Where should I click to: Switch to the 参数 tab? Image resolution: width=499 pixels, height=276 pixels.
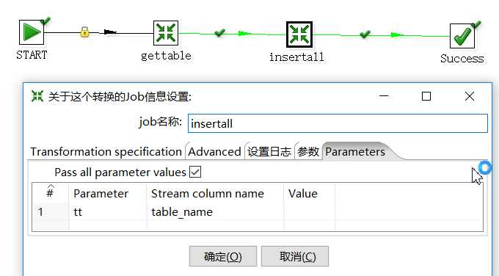tap(308, 152)
